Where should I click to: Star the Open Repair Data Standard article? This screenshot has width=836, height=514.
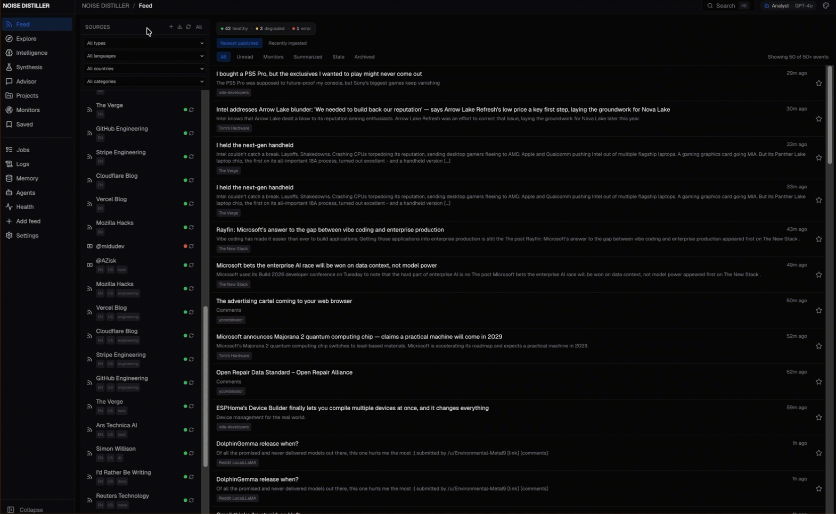pos(819,382)
